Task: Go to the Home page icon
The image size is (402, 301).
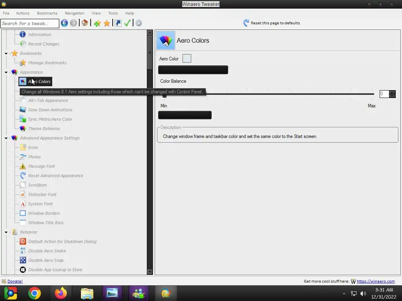Action: [x=85, y=23]
